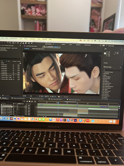Image resolution: width=124 pixels, height=166 pixels.
Task: Click the snapshot camera icon below the viewer
Action: (x=59, y=96)
